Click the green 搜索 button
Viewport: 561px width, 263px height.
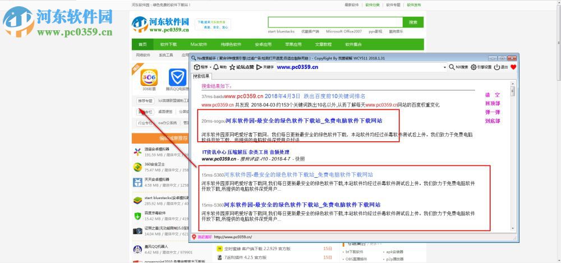pos(413,22)
